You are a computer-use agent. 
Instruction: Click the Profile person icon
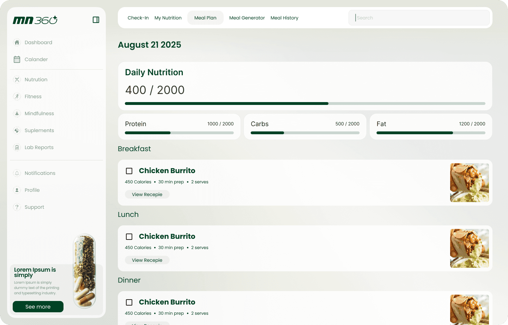tap(17, 190)
